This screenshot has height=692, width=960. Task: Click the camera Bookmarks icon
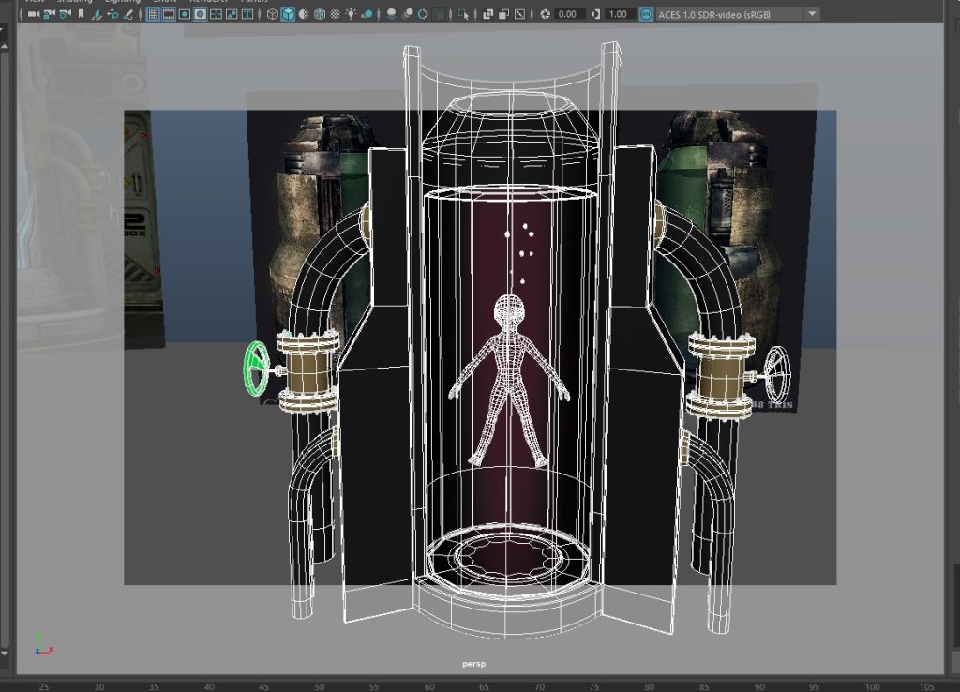point(81,14)
